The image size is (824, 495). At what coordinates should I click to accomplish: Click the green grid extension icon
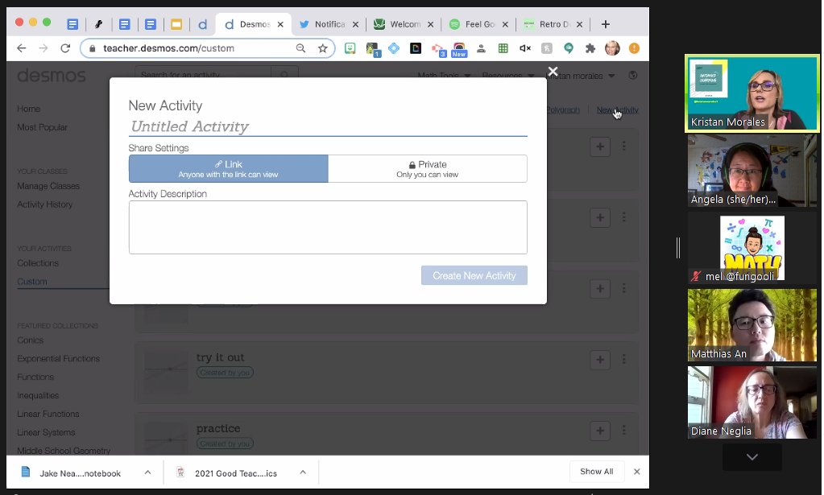click(503, 48)
